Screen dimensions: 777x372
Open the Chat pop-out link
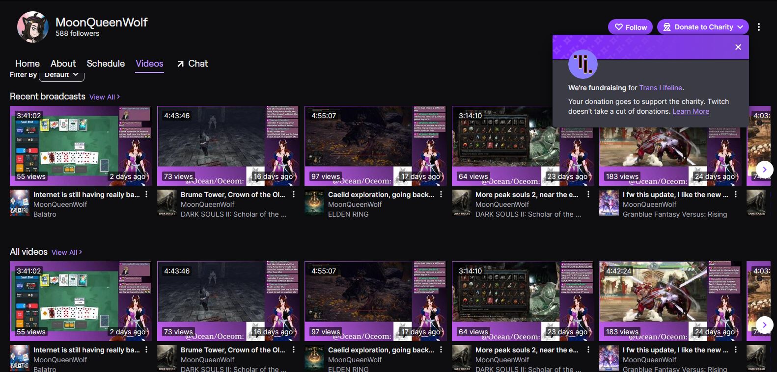pos(192,64)
